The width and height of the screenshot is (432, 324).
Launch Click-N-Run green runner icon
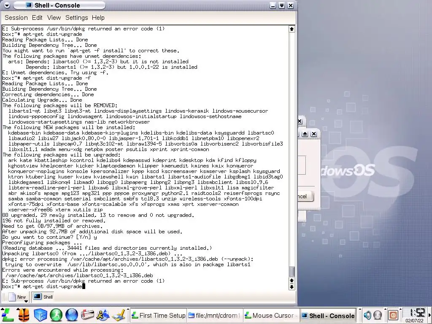56,316
